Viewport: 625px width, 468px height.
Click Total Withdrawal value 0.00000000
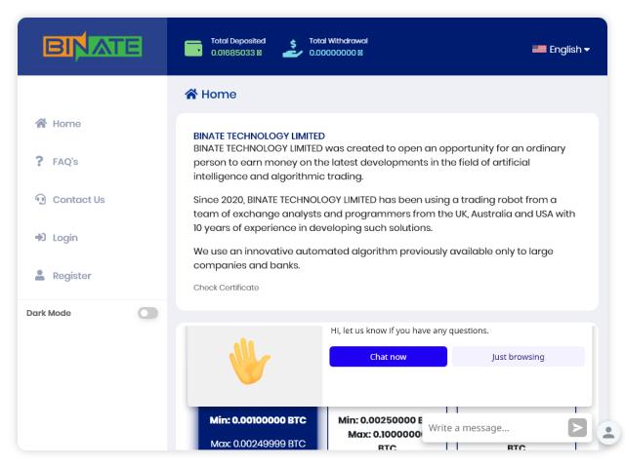click(x=336, y=53)
